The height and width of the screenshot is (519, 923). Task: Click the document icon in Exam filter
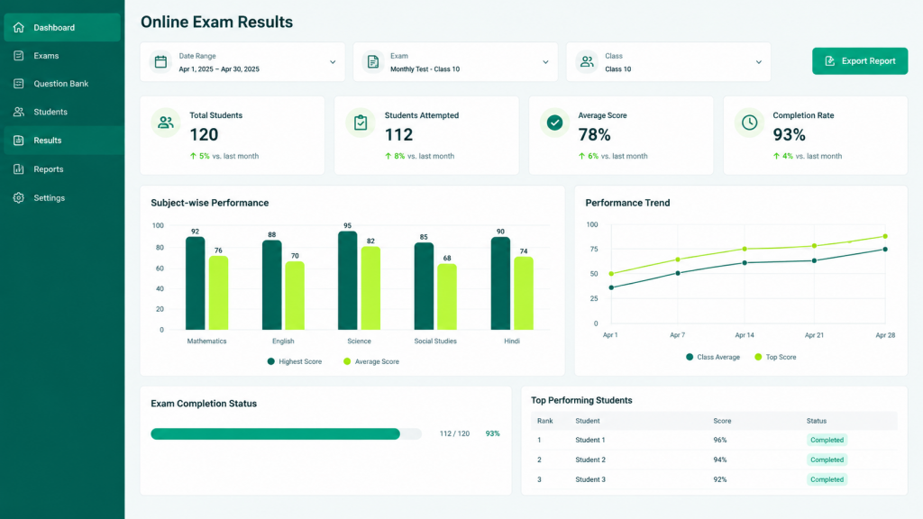(373, 61)
